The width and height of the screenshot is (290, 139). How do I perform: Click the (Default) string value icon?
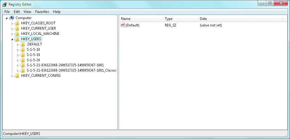(123, 25)
